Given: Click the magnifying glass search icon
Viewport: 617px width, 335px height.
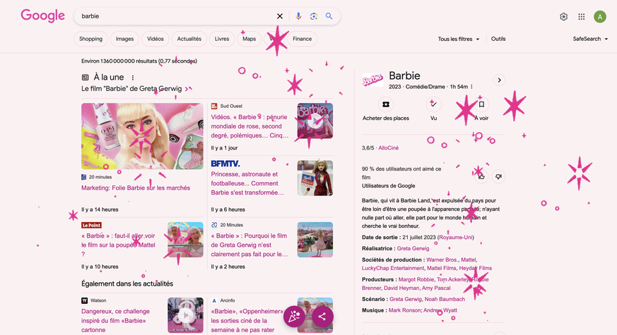Looking at the screenshot, I should click(329, 16).
